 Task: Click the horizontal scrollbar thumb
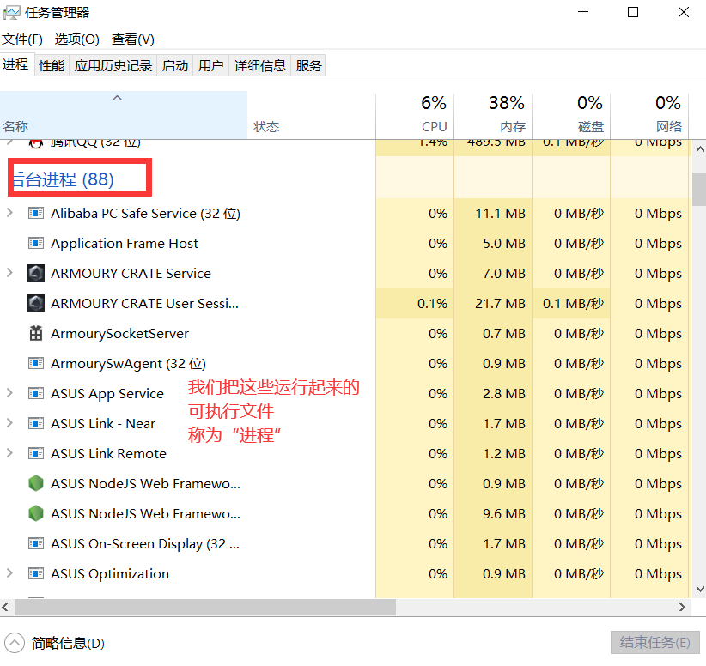(205, 607)
